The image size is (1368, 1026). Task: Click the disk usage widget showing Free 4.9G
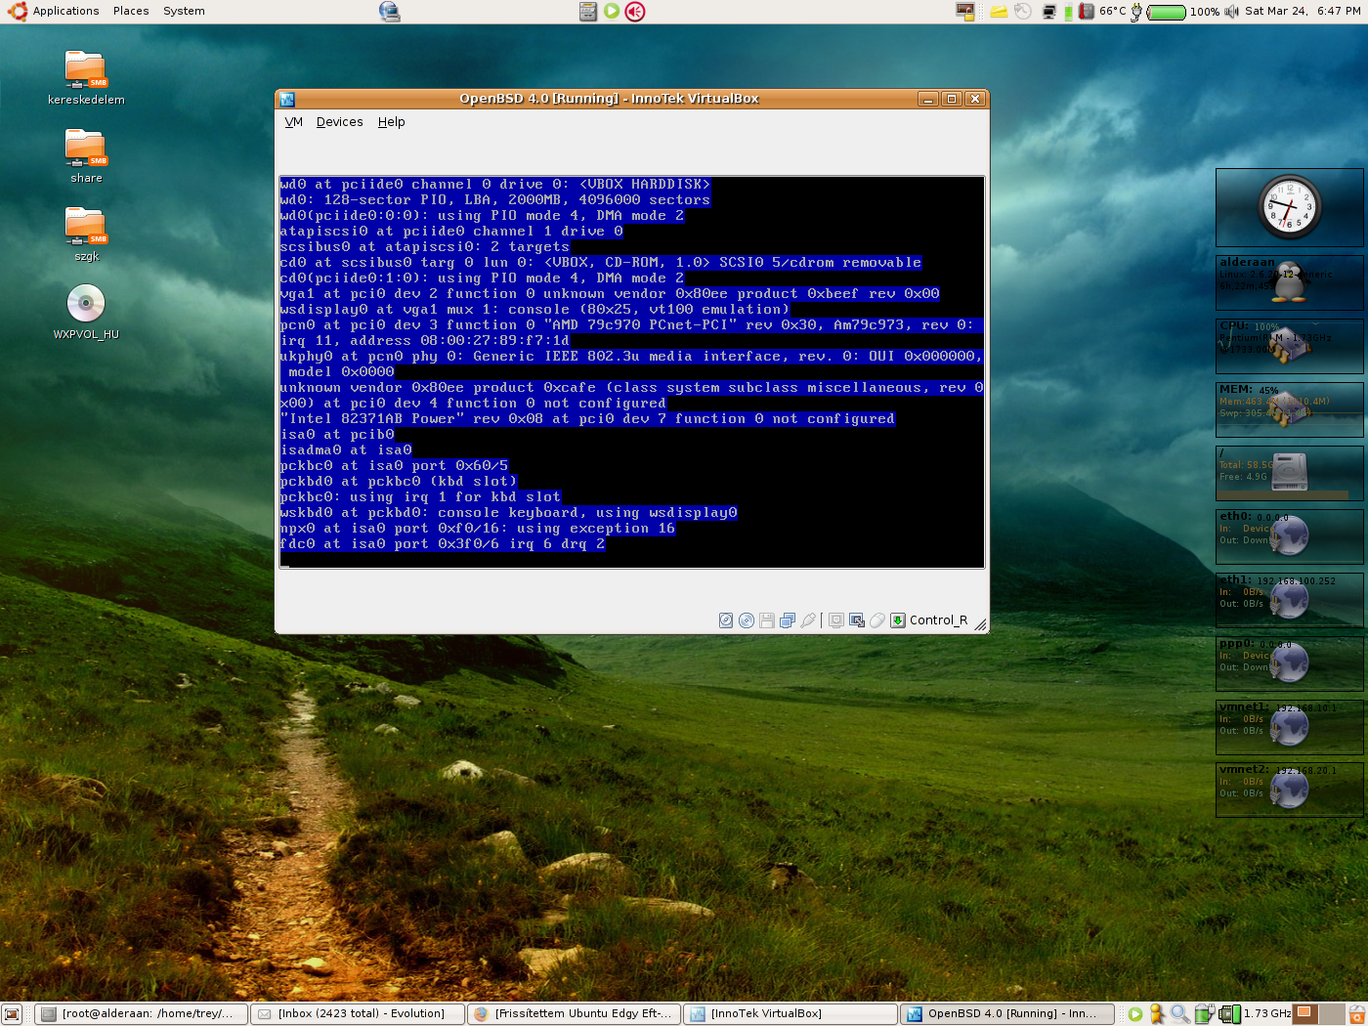click(1289, 473)
